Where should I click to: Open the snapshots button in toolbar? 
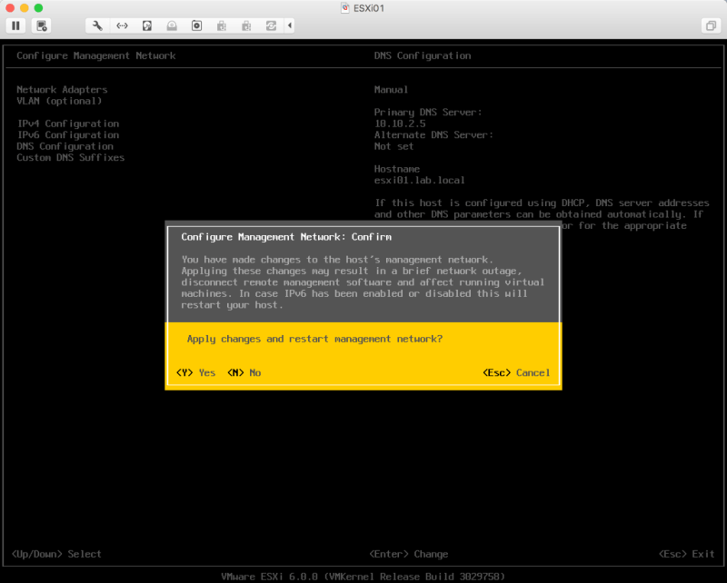click(43, 25)
